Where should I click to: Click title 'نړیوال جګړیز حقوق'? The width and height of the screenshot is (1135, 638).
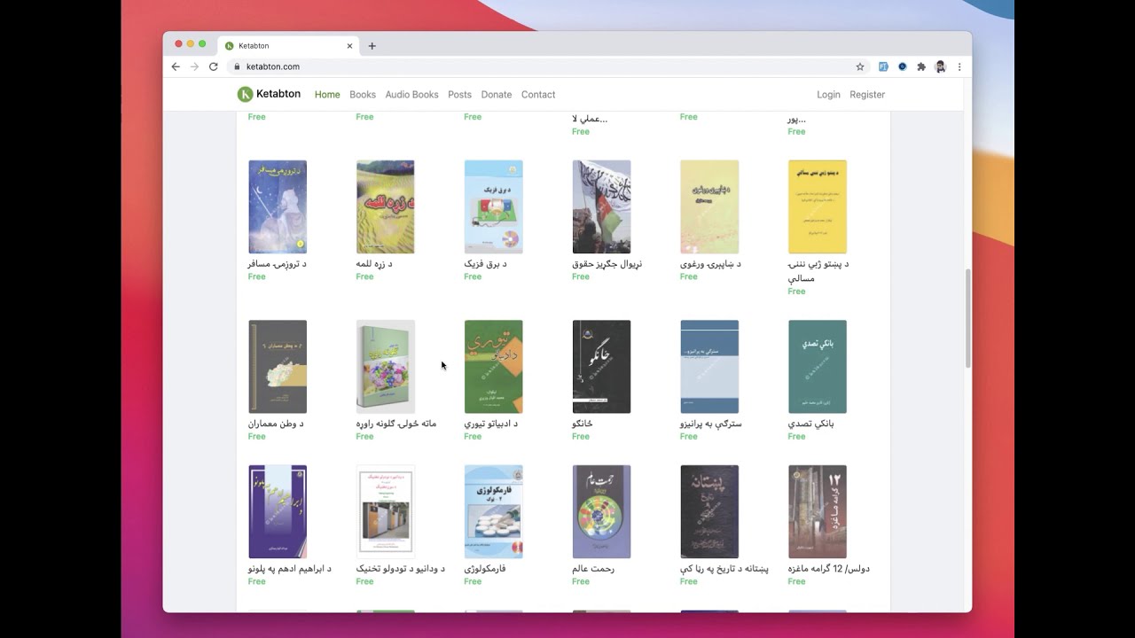pos(607,264)
